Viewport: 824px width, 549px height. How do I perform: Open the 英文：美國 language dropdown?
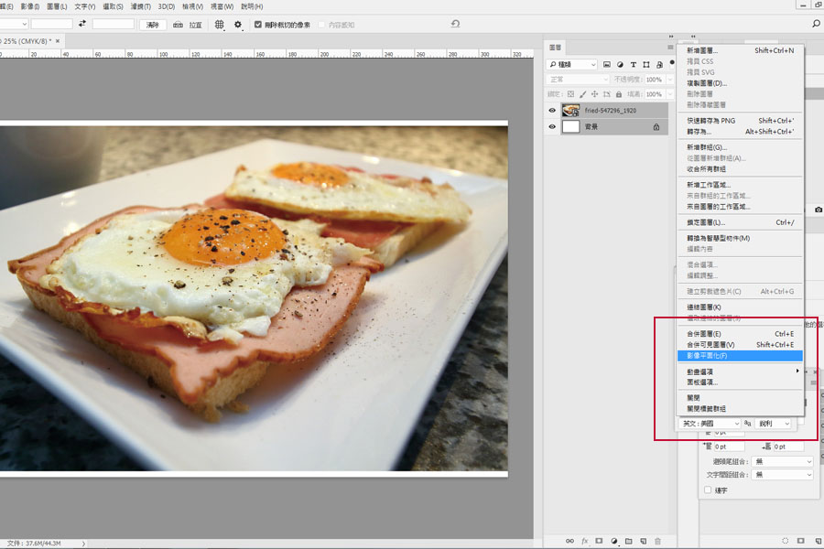tap(710, 424)
